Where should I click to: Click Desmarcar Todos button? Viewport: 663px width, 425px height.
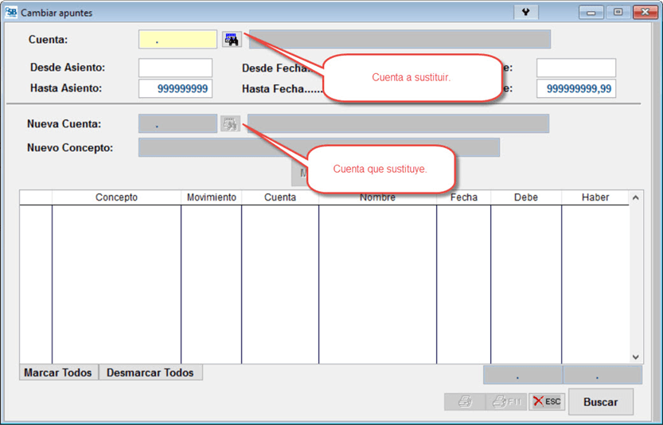click(x=150, y=372)
